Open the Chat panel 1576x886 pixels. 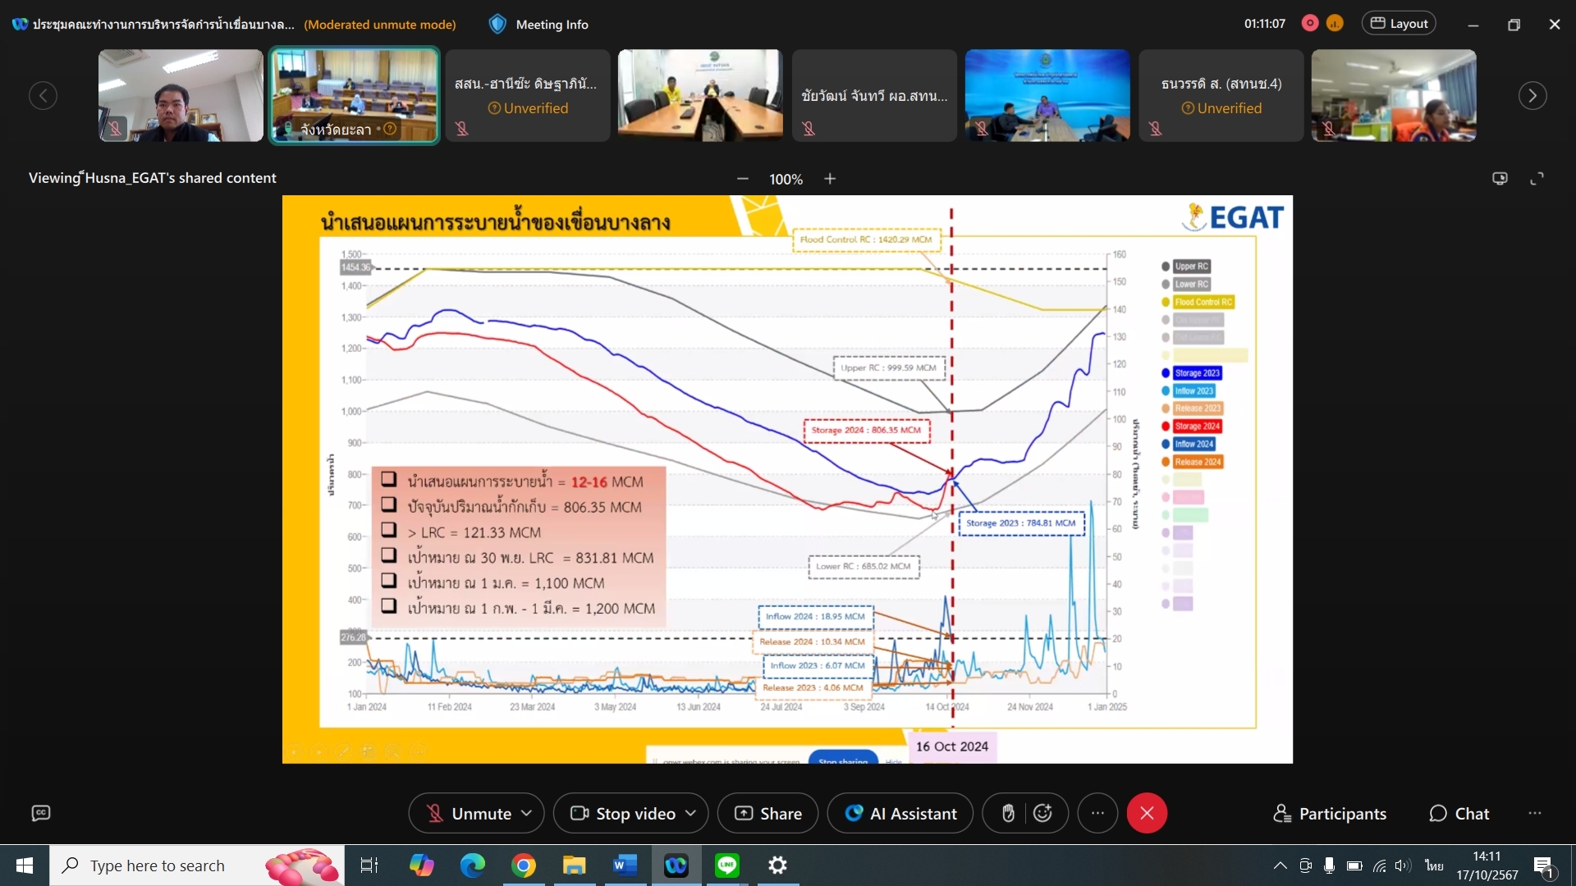click(1459, 813)
